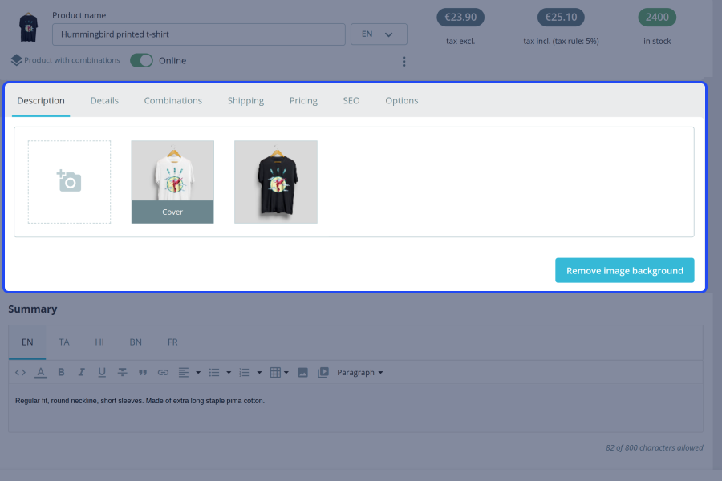Click the source code icon in editor
Image resolution: width=722 pixels, height=481 pixels.
(x=20, y=372)
